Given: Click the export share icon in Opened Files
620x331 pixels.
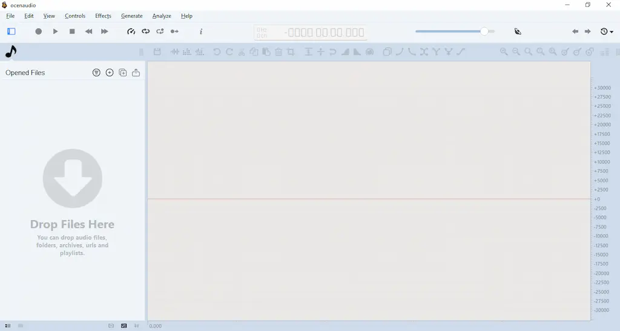Looking at the screenshot, I should pos(136,73).
